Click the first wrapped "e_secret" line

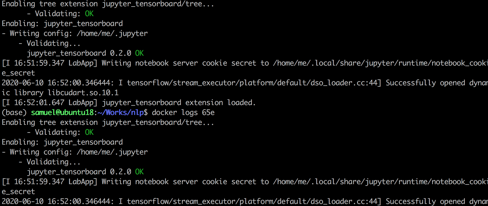(x=18, y=73)
